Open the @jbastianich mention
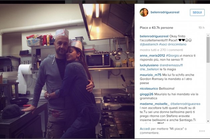 tap(149, 44)
